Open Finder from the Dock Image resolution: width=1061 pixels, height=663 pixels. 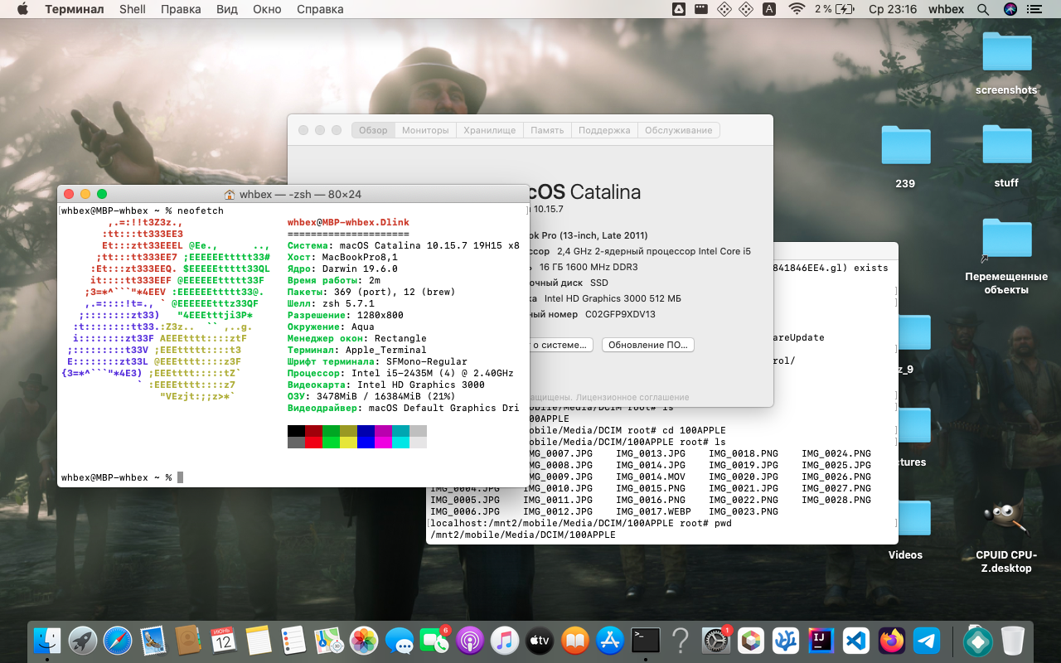(47, 641)
